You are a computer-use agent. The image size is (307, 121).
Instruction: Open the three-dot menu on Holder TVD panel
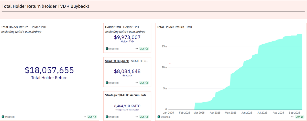pos(137,48)
